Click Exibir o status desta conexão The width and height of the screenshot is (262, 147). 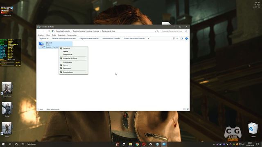pyautogui.click(x=134, y=38)
